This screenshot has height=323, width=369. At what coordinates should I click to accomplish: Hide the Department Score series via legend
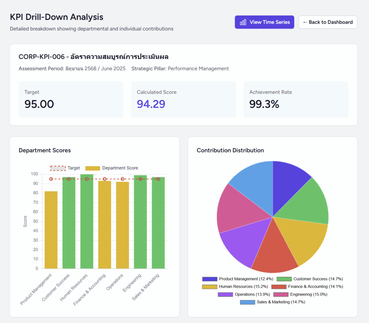pyautogui.click(x=112, y=168)
